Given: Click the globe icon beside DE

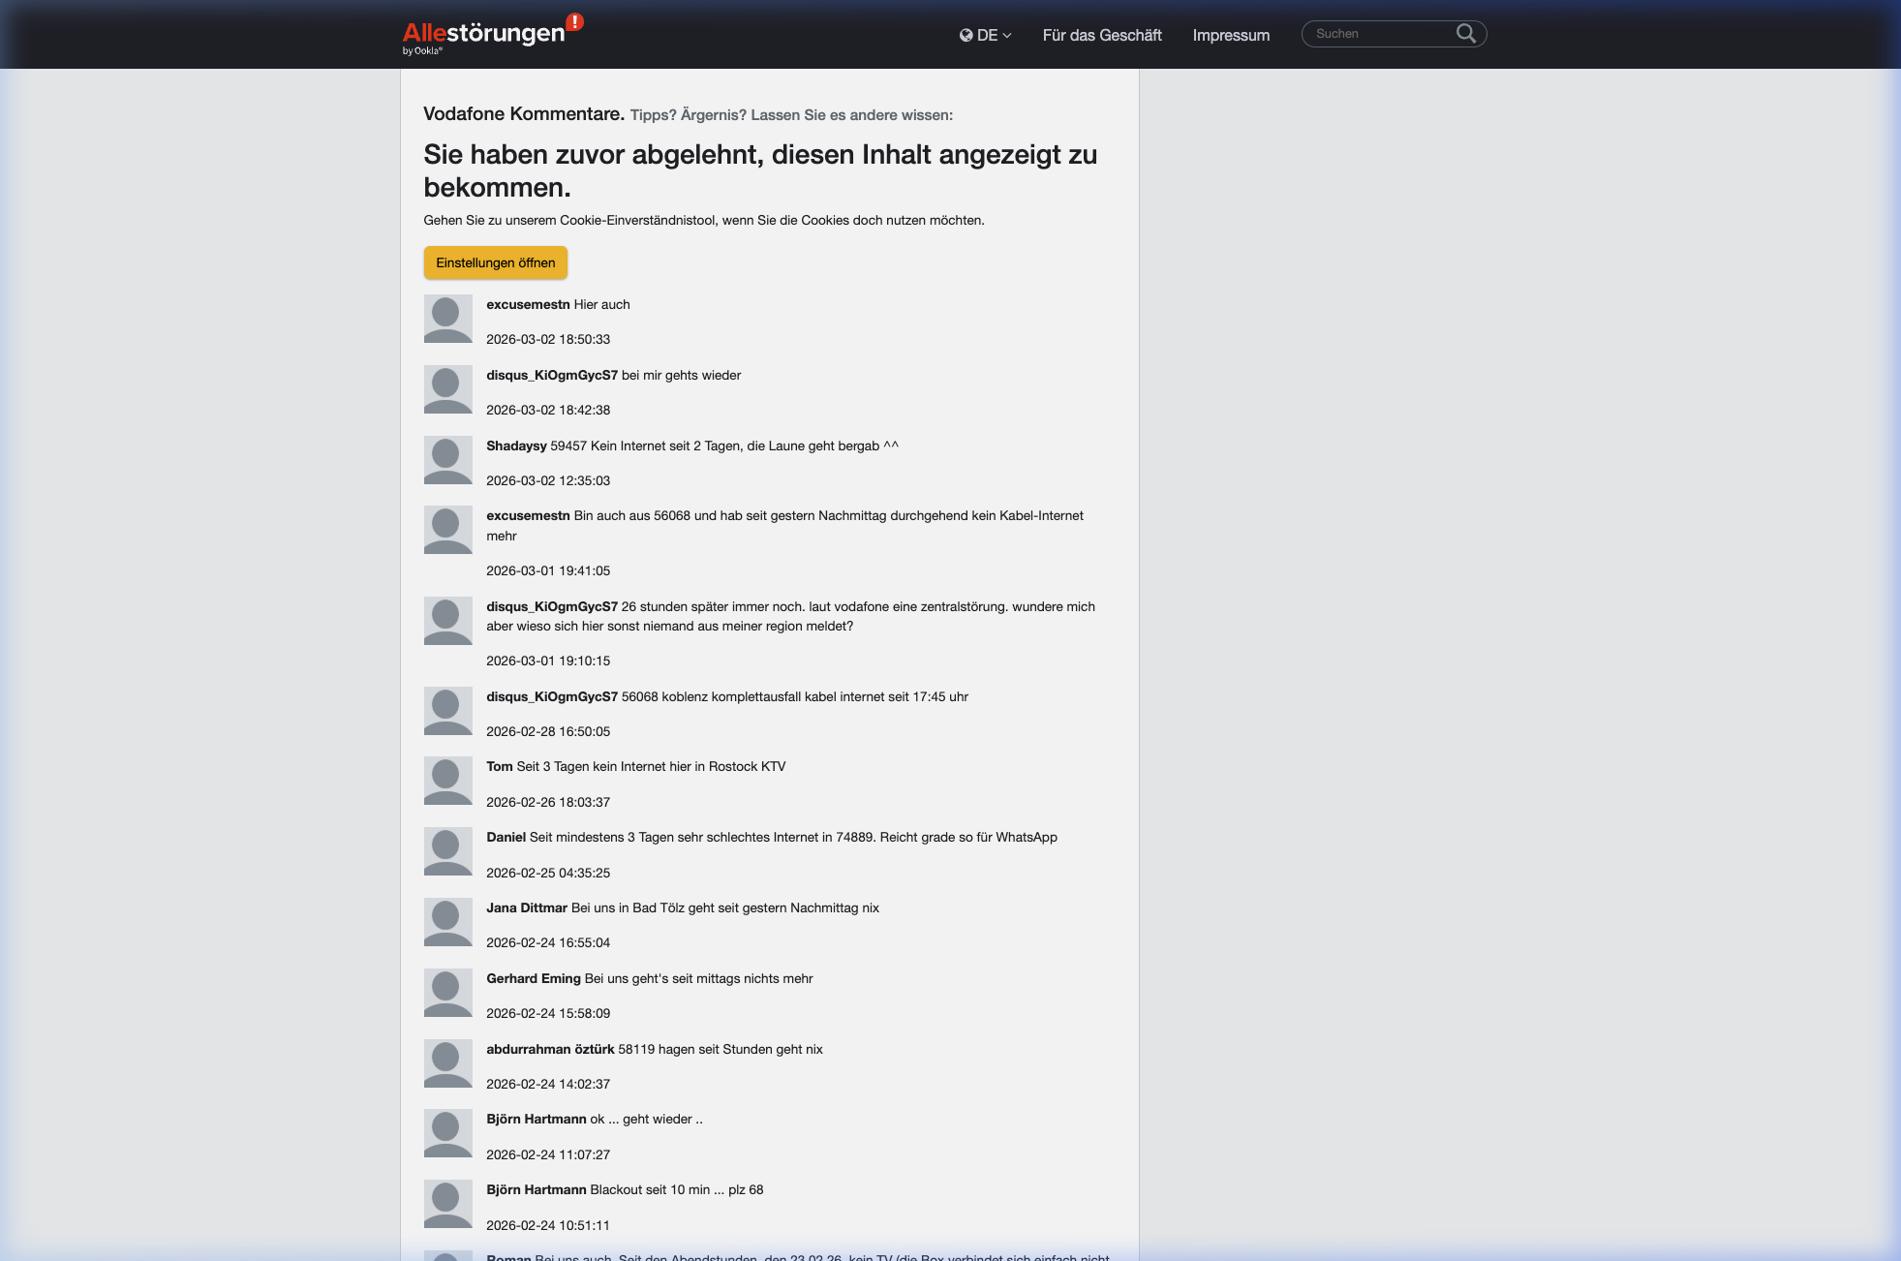Looking at the screenshot, I should pyautogui.click(x=965, y=35).
